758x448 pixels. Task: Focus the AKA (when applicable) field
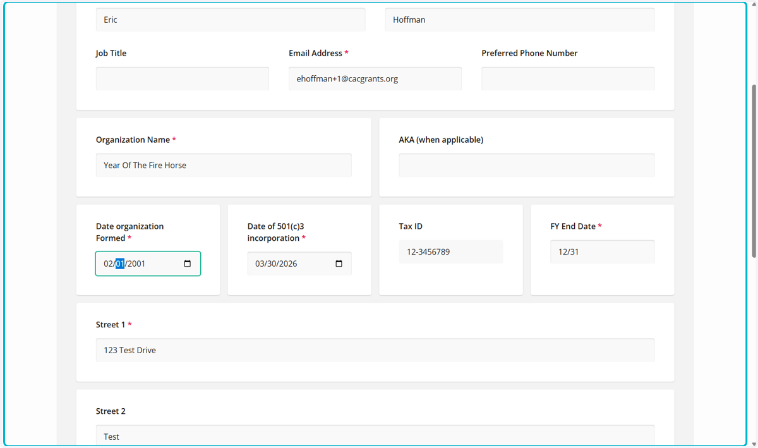click(527, 165)
